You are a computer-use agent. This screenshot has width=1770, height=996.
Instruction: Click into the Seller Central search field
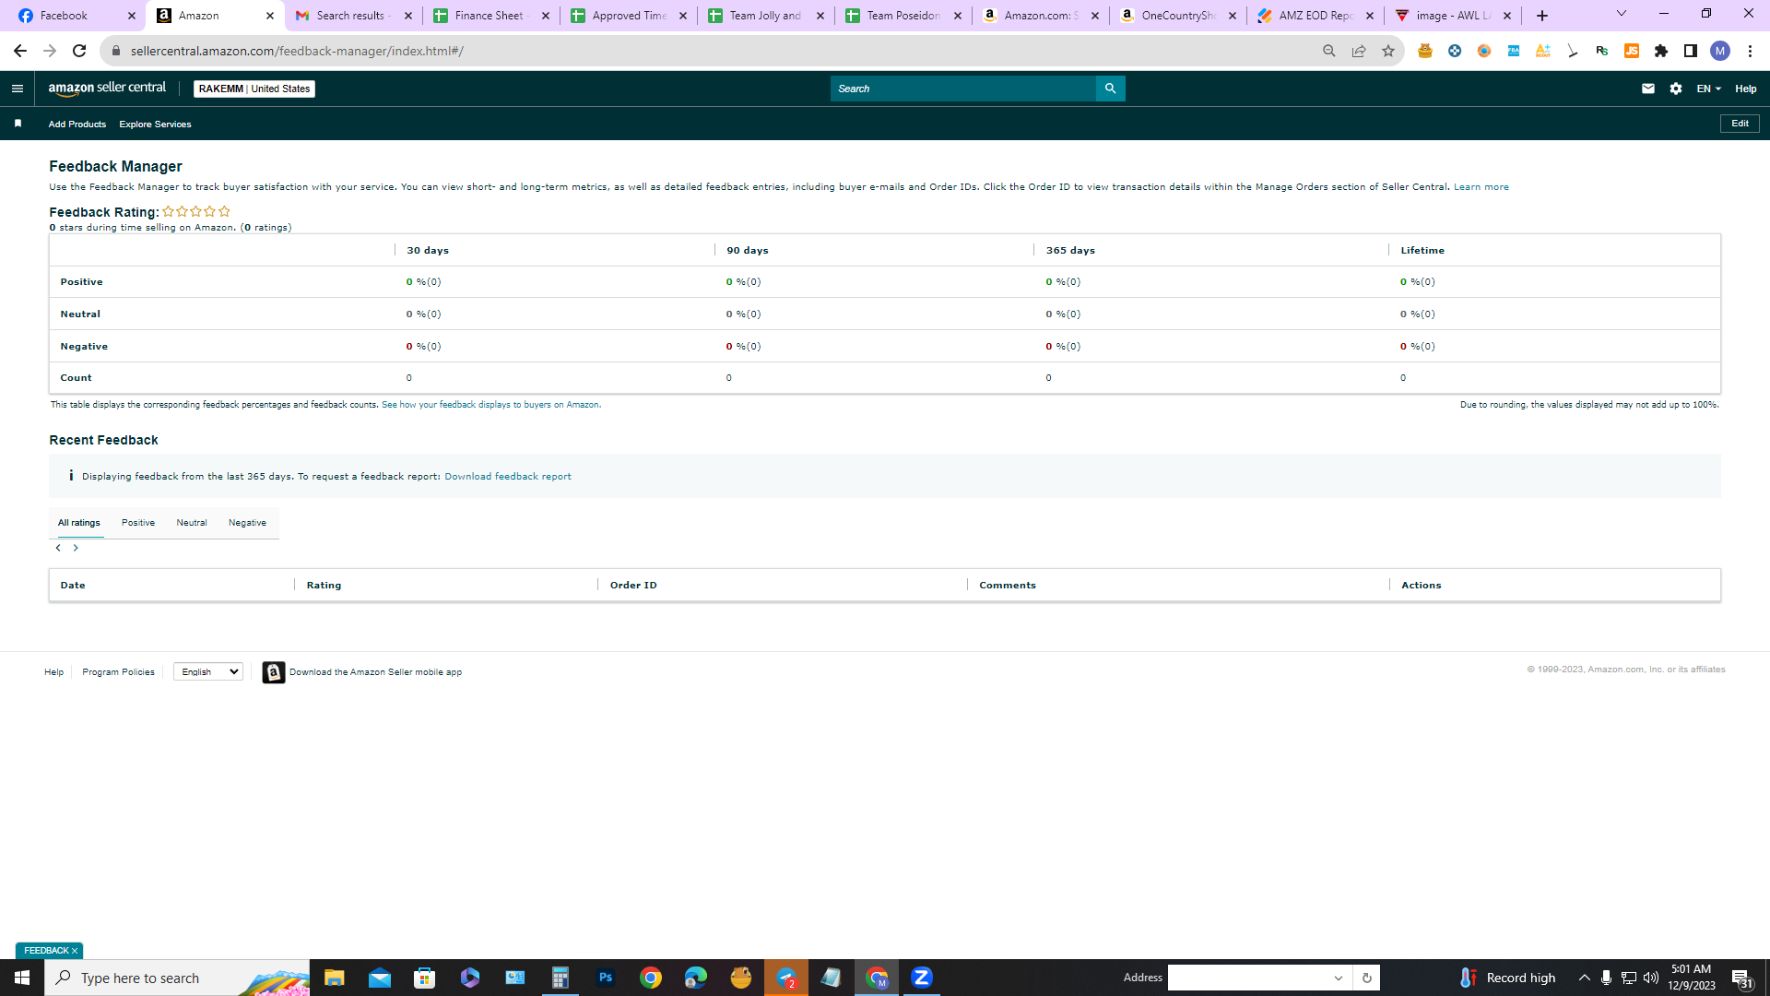(962, 89)
